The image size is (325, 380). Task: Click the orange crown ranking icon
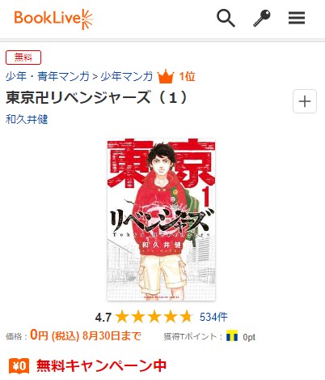pyautogui.click(x=166, y=76)
